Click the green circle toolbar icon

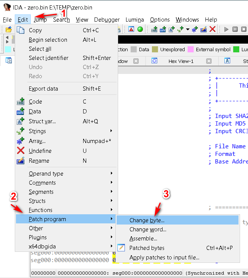(140, 29)
